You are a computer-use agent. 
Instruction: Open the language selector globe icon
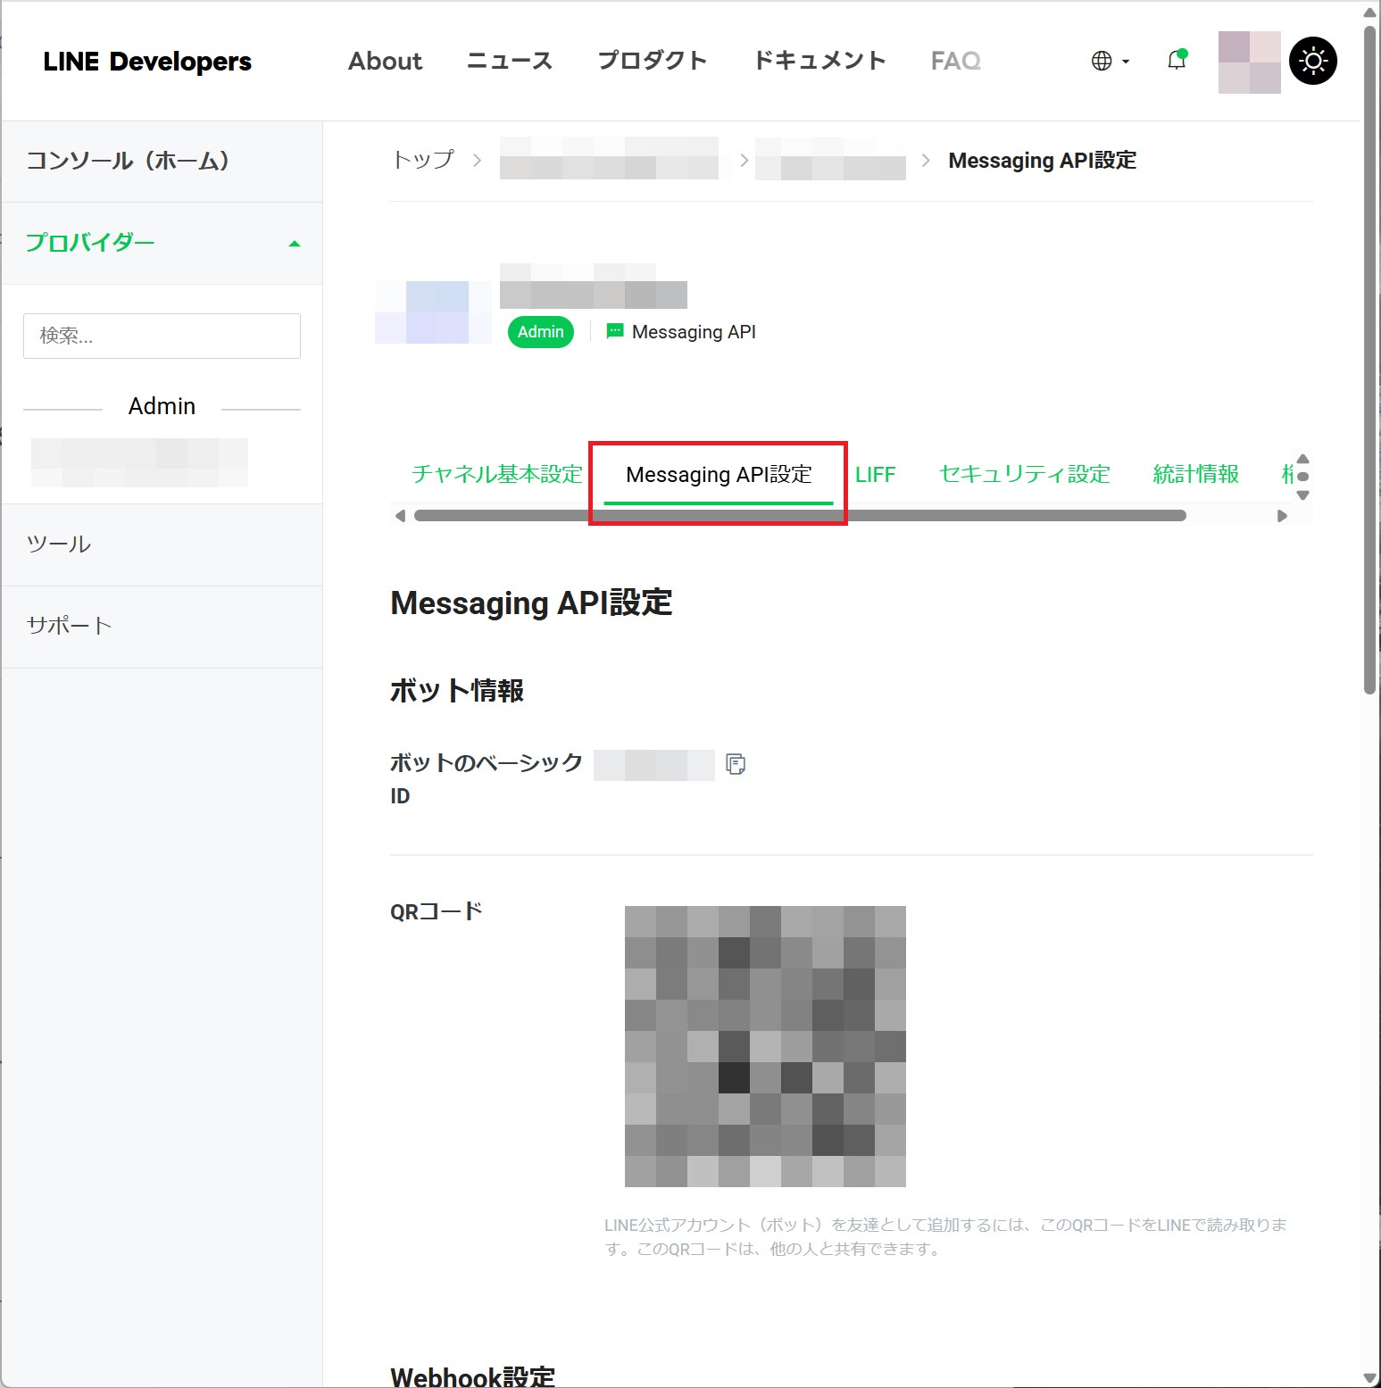click(1101, 60)
